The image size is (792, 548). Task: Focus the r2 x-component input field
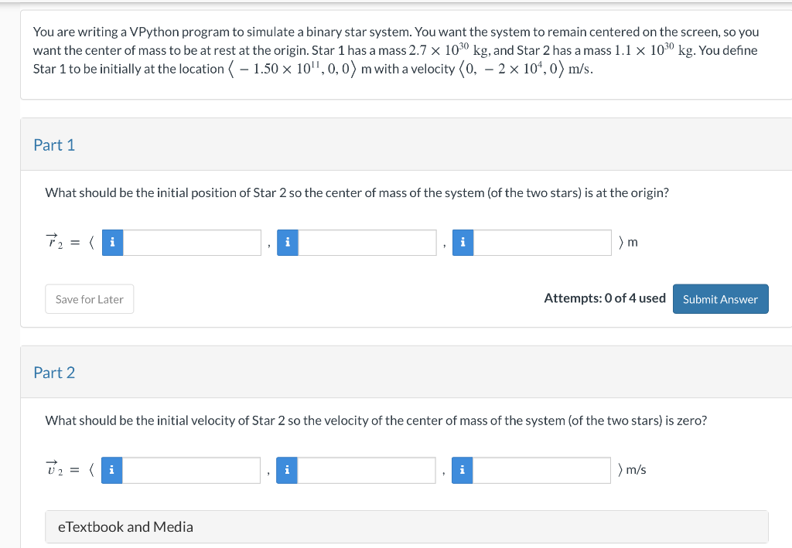192,243
